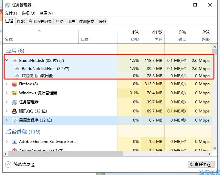Click the 8.7 MB memory value for 易语言程序

pos(156,120)
